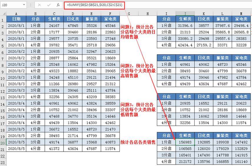Click the 家电类 header cell in F1
The width and height of the screenshot is (252, 166).
point(110,19)
